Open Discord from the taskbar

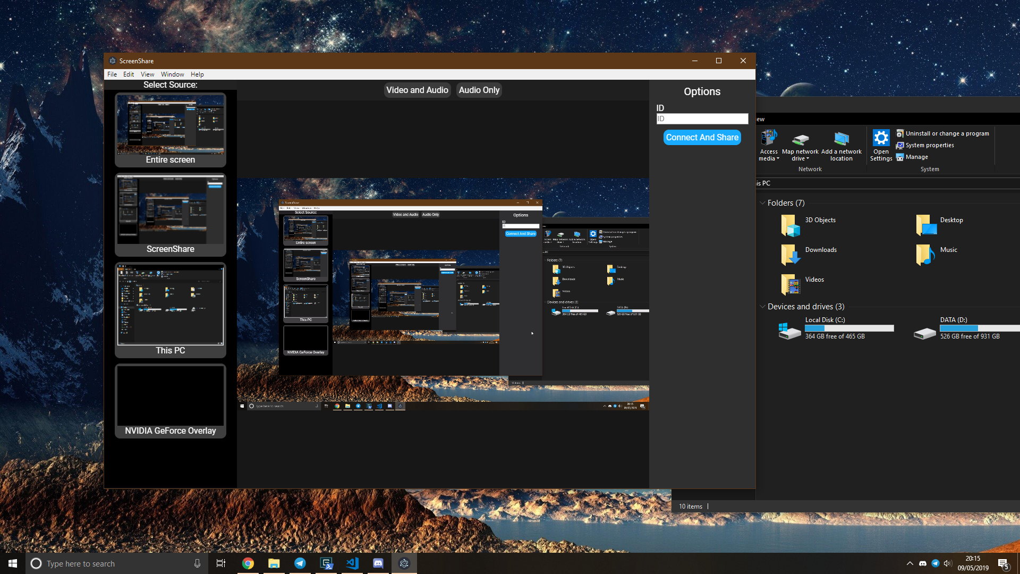[378, 563]
